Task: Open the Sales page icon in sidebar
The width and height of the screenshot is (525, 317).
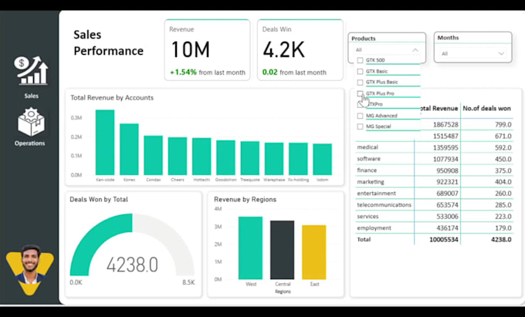Action: [x=31, y=70]
